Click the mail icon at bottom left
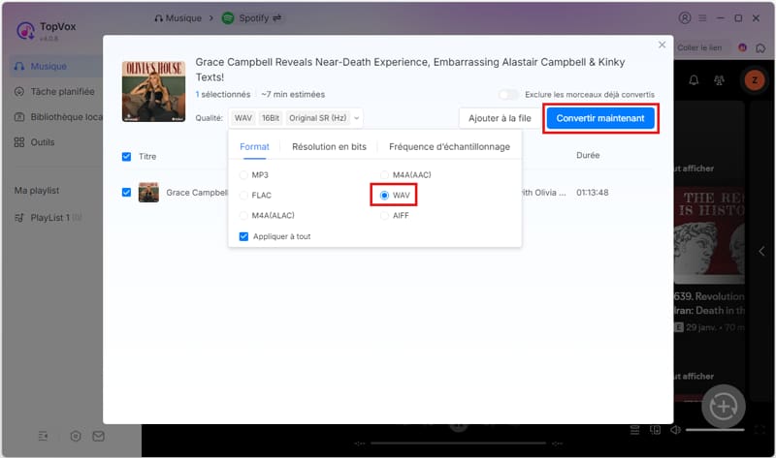 point(98,436)
